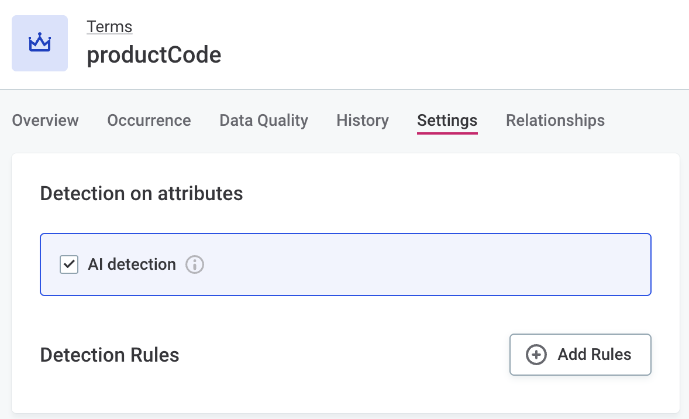This screenshot has height=419, width=689.
Task: Click the crown term type icon
Action: point(39,43)
